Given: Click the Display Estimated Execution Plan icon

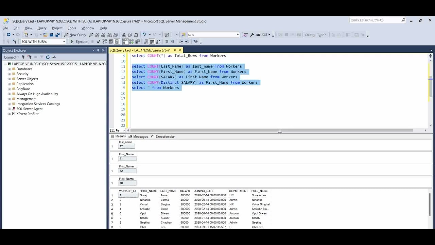Looking at the screenshot, I should coord(105,42).
